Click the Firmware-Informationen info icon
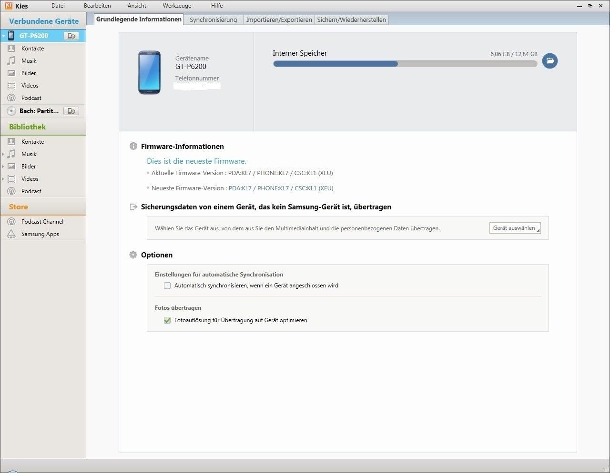The image size is (610, 473). point(133,146)
